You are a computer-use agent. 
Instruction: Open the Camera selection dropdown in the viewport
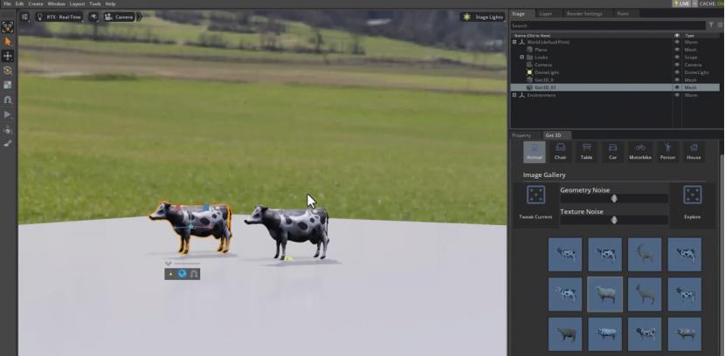[x=121, y=17]
